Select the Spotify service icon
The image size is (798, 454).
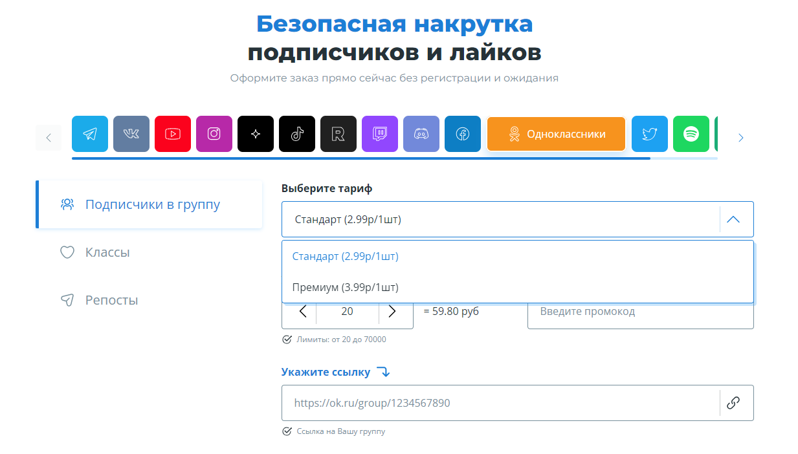pos(691,134)
